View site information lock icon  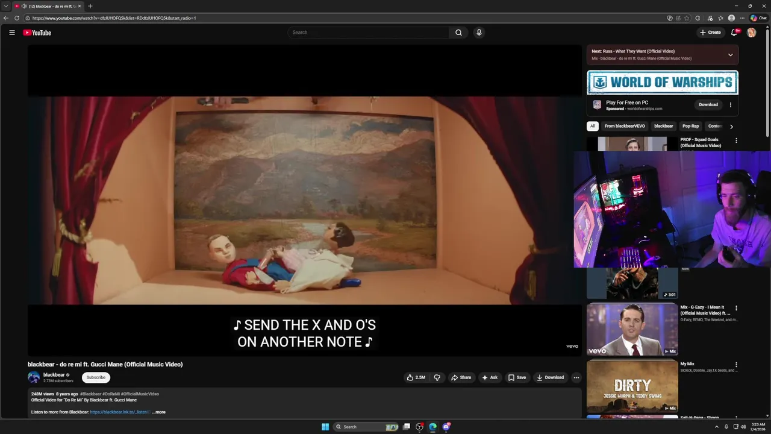point(28,18)
